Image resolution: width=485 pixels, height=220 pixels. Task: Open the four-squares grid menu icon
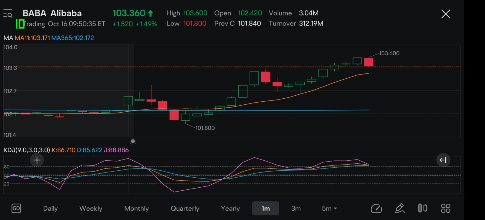(x=446, y=208)
